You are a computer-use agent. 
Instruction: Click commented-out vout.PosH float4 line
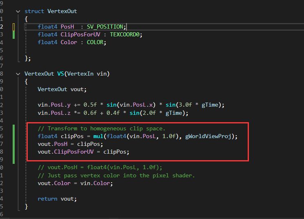click(x=100, y=168)
